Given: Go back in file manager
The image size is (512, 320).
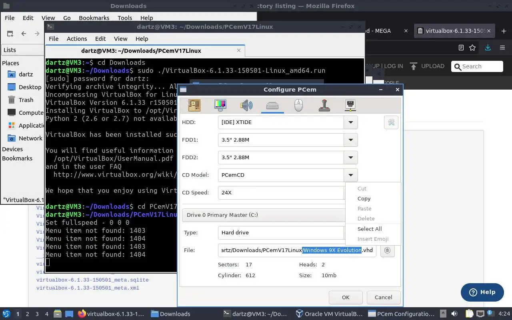Looking at the screenshot, I should (x=24, y=34).
